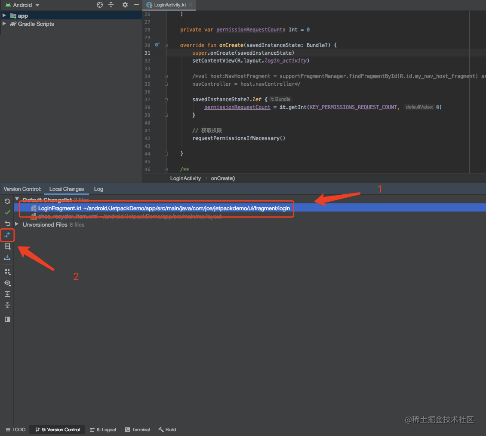The height and width of the screenshot is (436, 486).
Task: Click permissionRequestCount on line 28
Action: coord(249,29)
